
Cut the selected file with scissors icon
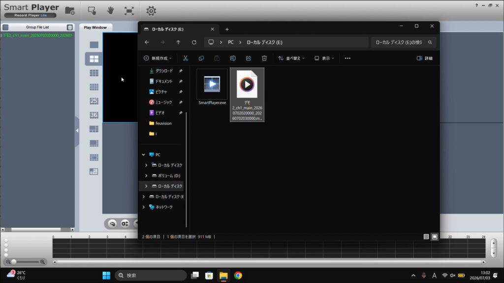pyautogui.click(x=186, y=58)
